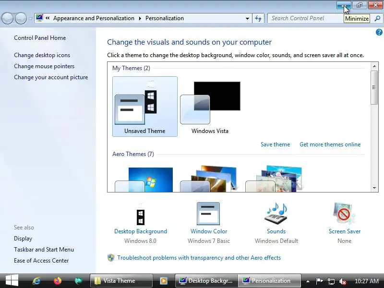This screenshot has width=384, height=288.
Task: Open the Action Center flag icon
Action: 319,281
